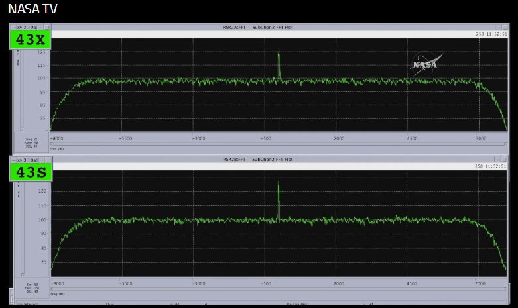518x308 pixels.
Task: Click the carrier spike peak in the 43X plot
Action: click(279, 50)
